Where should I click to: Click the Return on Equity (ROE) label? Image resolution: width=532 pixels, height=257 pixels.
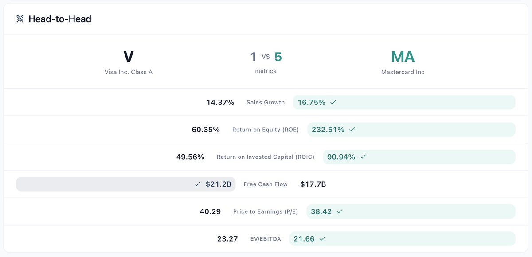pos(266,130)
